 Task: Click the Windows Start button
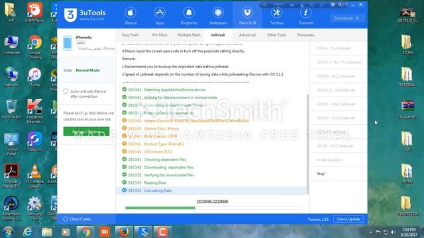tap(8, 232)
